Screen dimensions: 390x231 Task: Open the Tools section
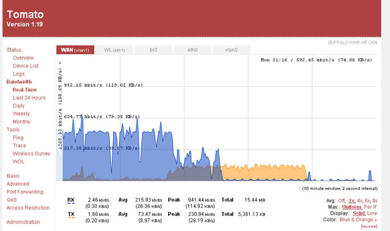pos(13,129)
